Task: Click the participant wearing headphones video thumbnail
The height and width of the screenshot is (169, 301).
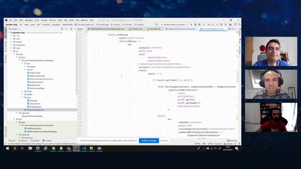Action: (271, 84)
